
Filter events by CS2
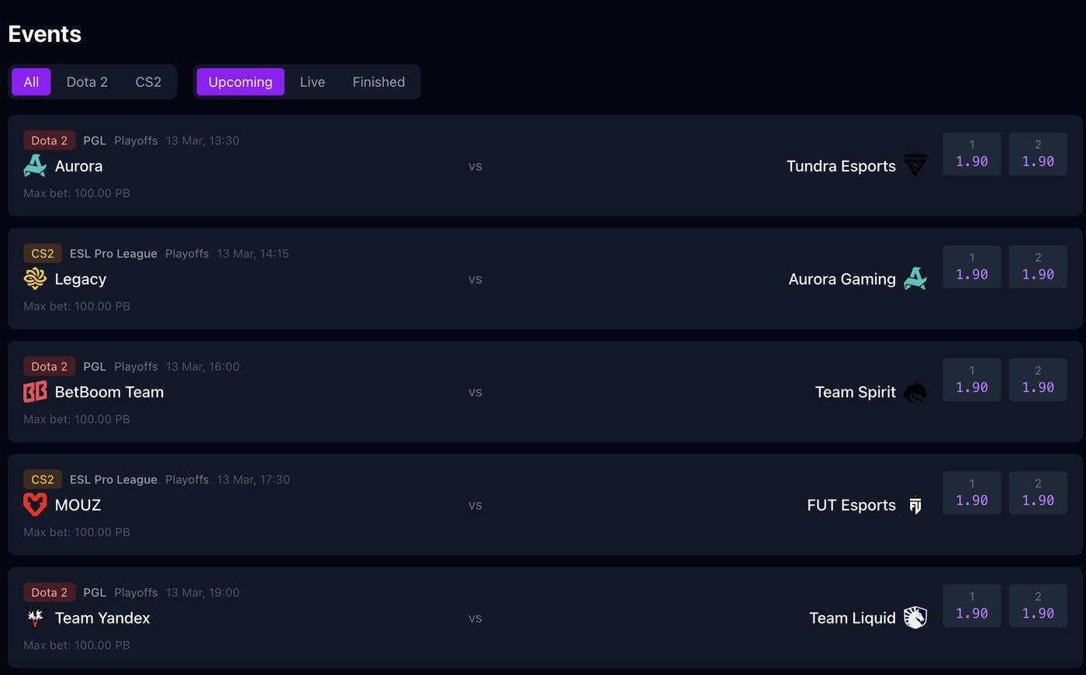point(148,81)
